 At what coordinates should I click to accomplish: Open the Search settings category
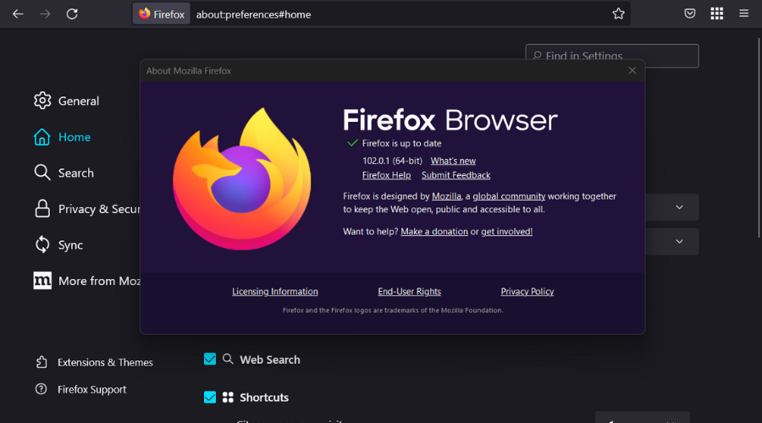(x=76, y=173)
